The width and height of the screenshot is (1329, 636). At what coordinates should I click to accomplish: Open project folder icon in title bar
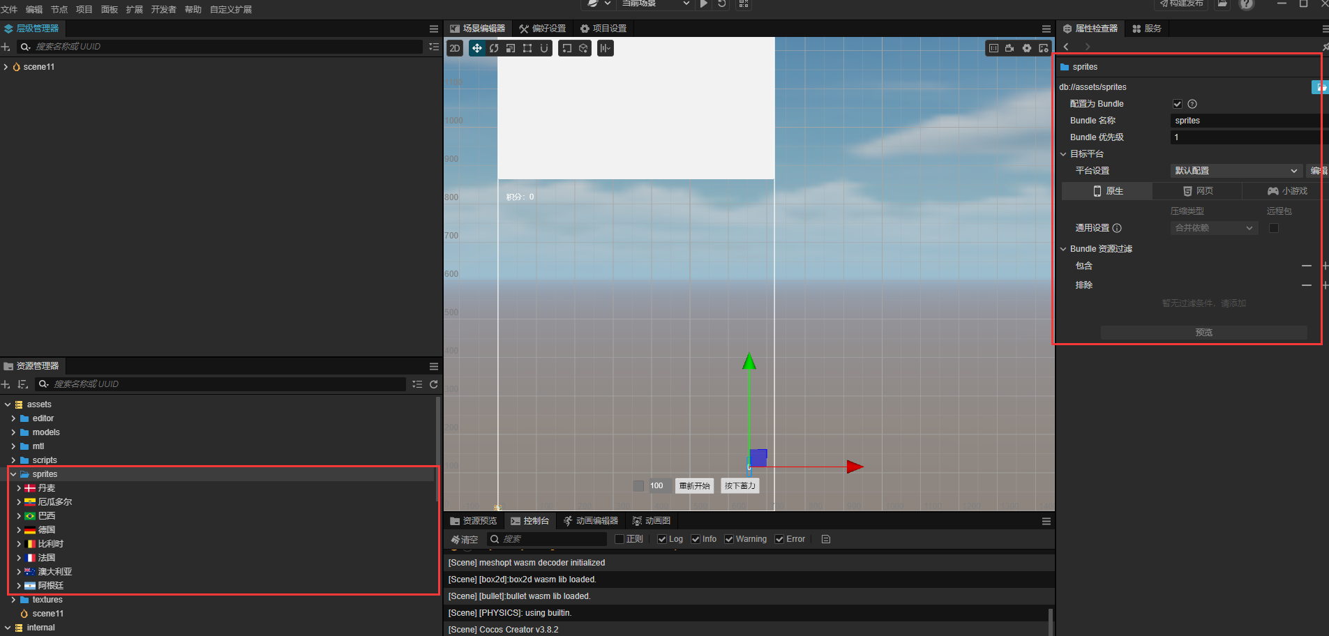(1222, 3)
